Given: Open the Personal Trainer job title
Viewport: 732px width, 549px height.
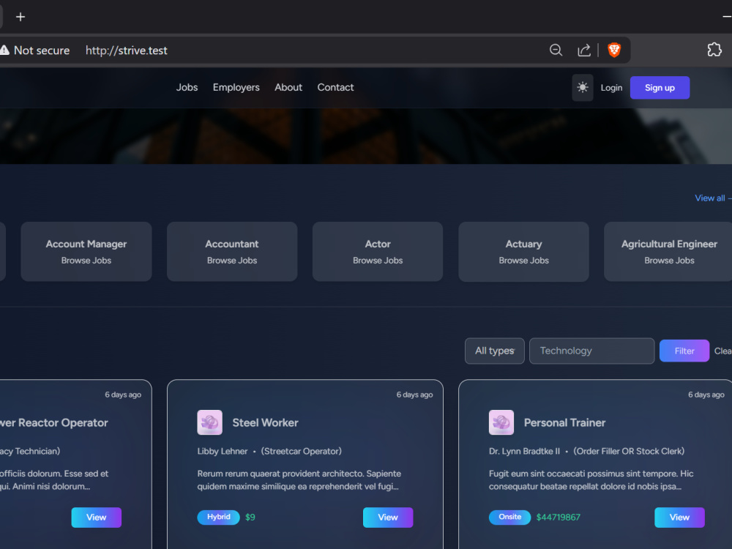Looking at the screenshot, I should (564, 422).
